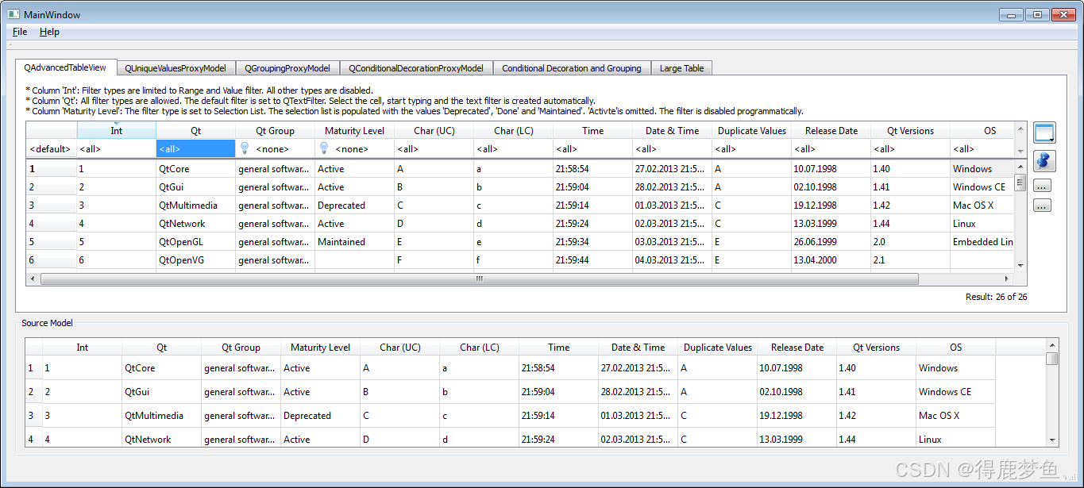Open the <none> selection filter under Maturity Level
This screenshot has width=1084, height=488.
point(354,149)
